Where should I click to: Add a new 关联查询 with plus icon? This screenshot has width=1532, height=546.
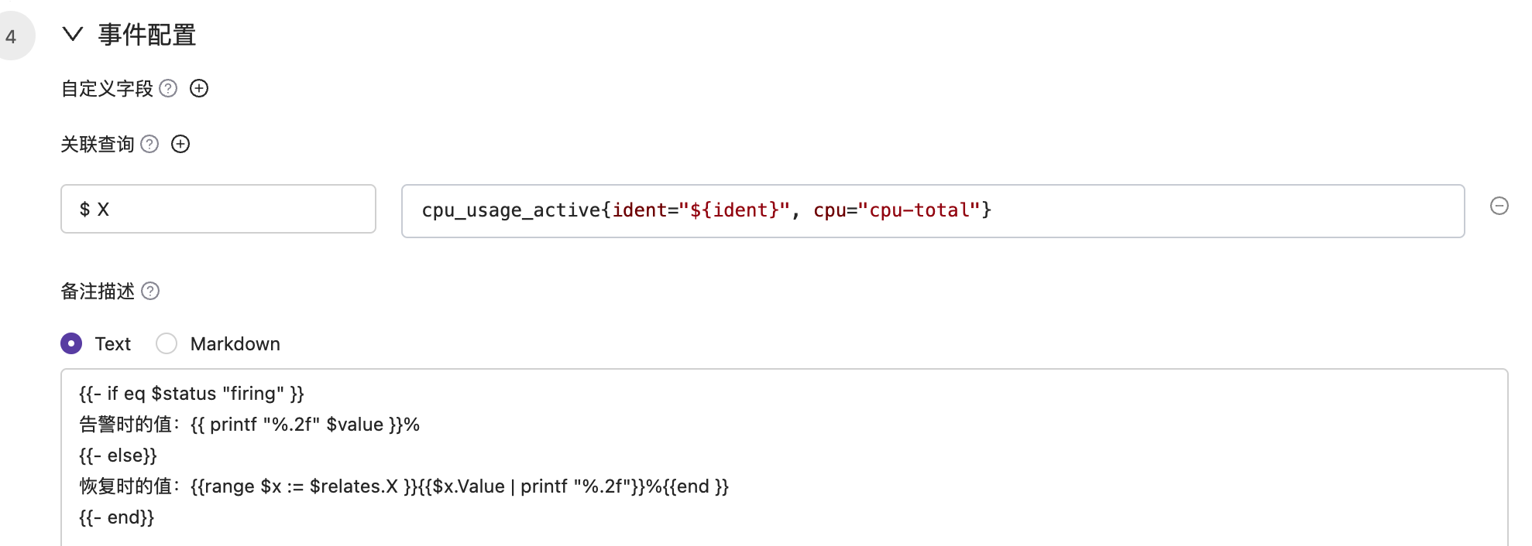(180, 144)
